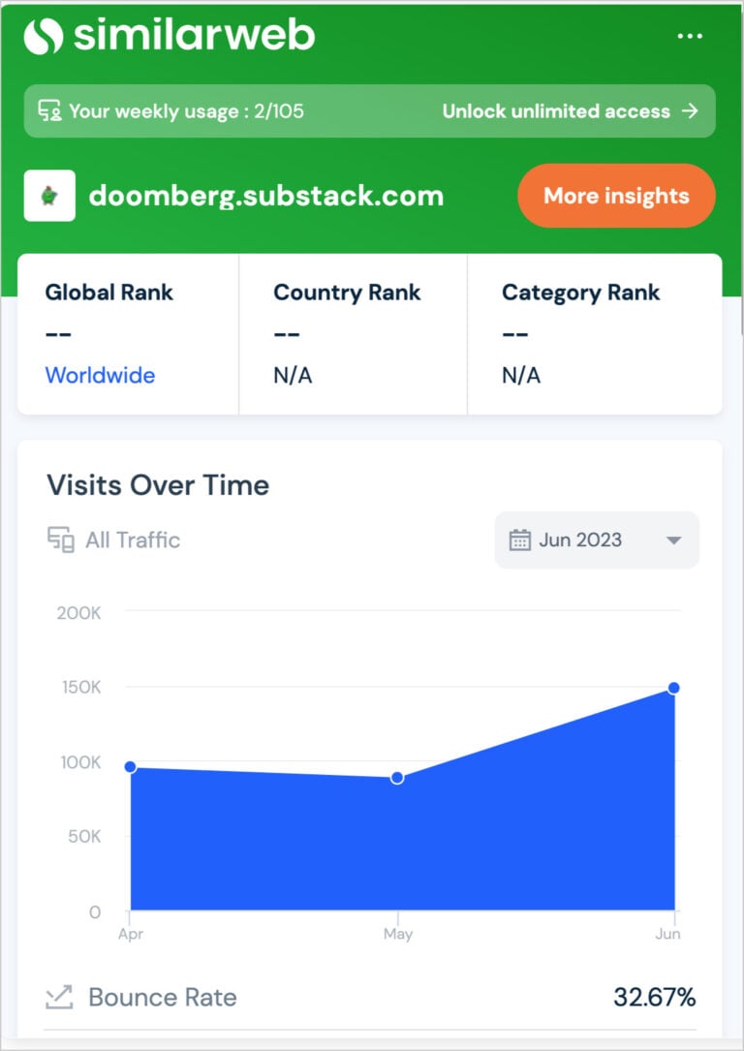
Task: Click the arrow beside Unlock unlimited access
Action: 690,110
